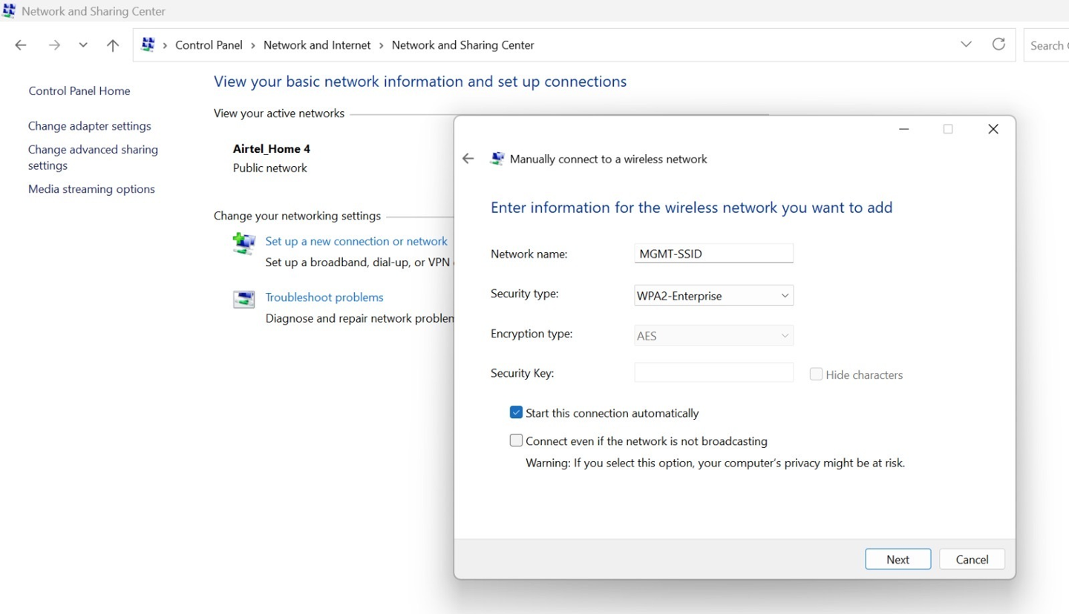This screenshot has height=614, width=1069.
Task: Uncheck Start this connection automatically
Action: tap(517, 413)
